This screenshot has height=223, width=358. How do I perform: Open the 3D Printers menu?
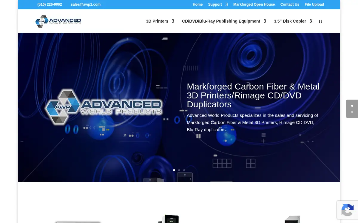coord(157,21)
